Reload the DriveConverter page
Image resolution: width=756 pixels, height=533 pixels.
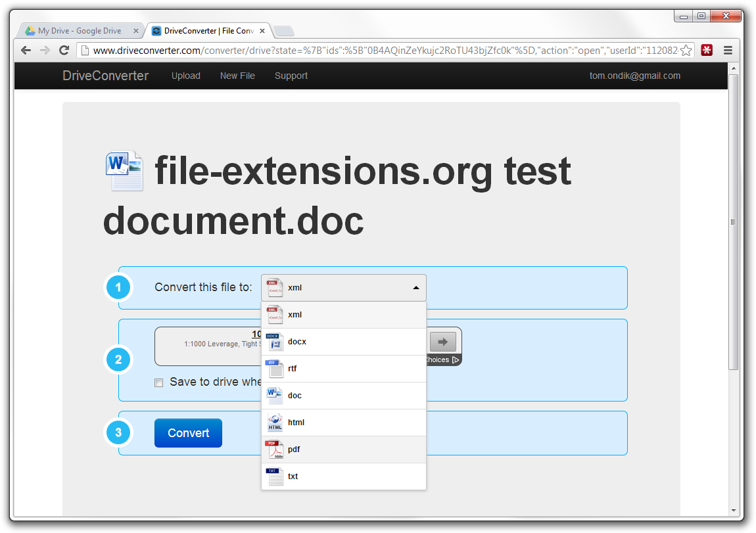(64, 50)
